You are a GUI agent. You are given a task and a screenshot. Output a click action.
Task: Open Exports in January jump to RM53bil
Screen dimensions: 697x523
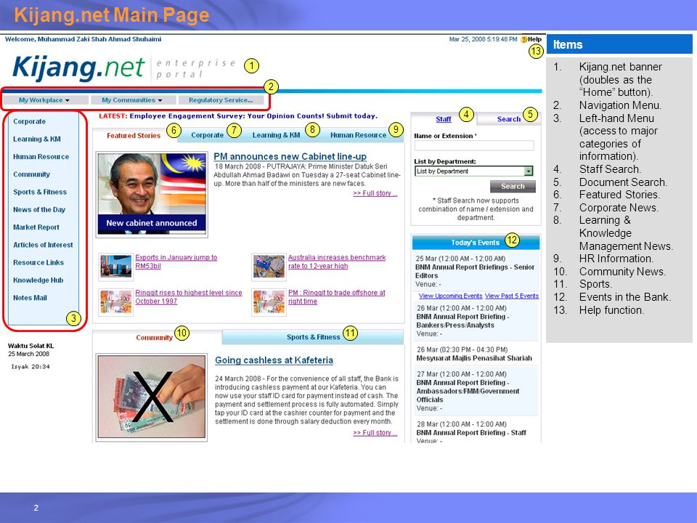176,261
